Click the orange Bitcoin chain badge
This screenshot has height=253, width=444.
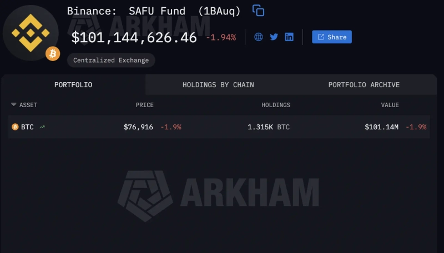tap(53, 54)
